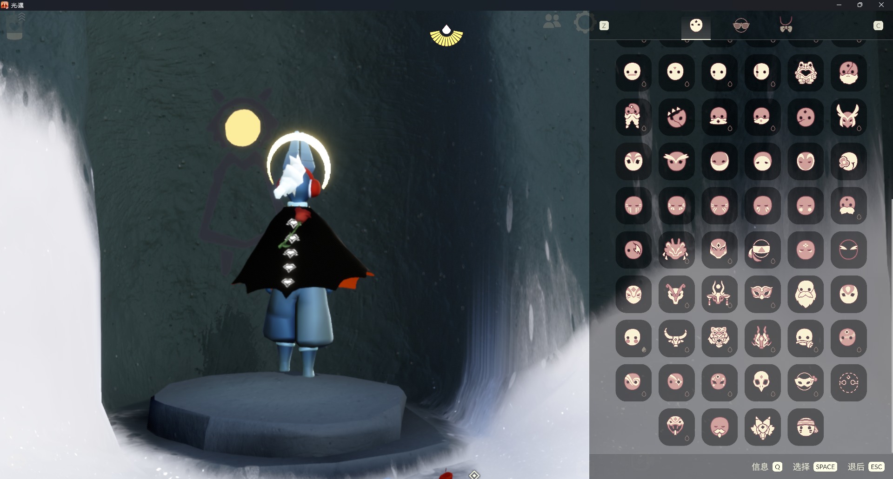Select the wolf mask
Image resolution: width=893 pixels, height=479 pixels.
pyautogui.click(x=762, y=427)
